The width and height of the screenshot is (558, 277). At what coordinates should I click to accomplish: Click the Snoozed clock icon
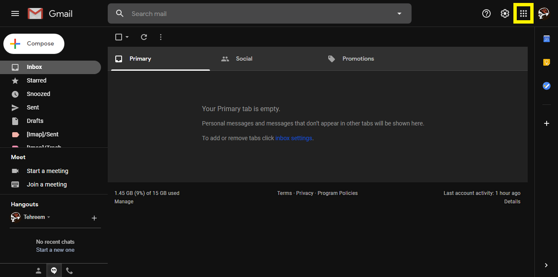point(15,94)
